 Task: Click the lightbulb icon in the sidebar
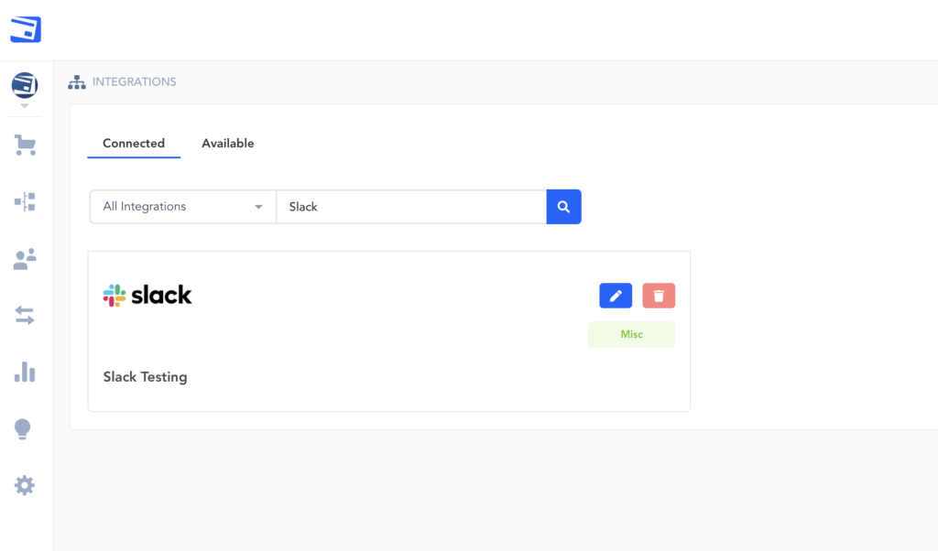24,429
